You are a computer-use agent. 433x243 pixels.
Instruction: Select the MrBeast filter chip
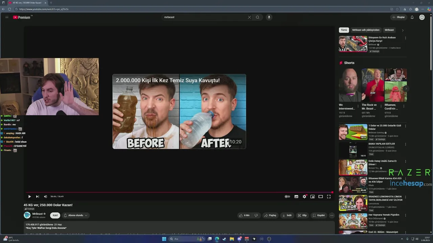click(x=389, y=30)
